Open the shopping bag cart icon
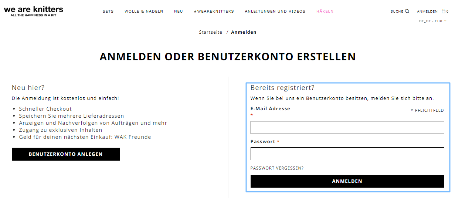Viewport: 455px width, 198px height. click(x=444, y=11)
